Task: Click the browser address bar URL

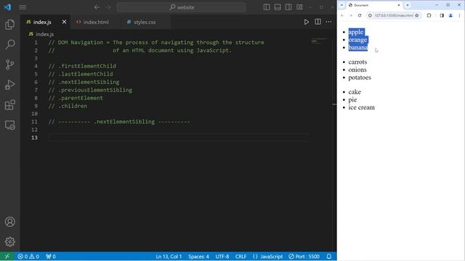Action: pos(394,15)
